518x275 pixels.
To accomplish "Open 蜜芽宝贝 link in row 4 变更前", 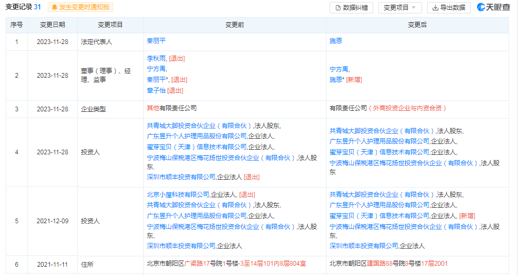I will pyautogui.click(x=197, y=147).
